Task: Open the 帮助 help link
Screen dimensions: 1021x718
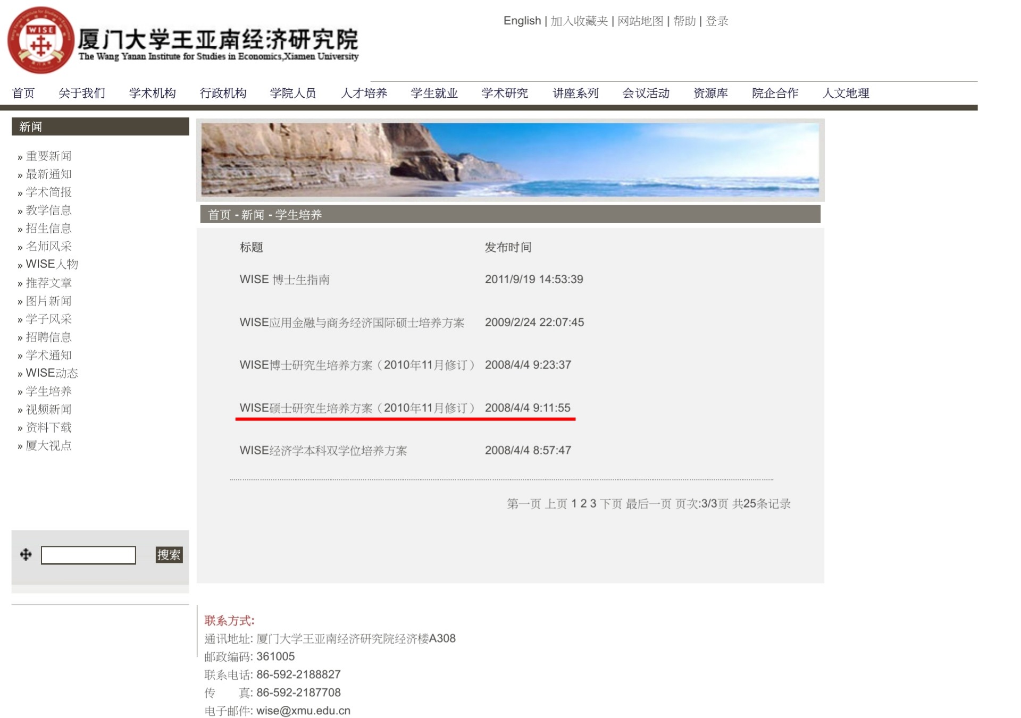Action: tap(684, 21)
